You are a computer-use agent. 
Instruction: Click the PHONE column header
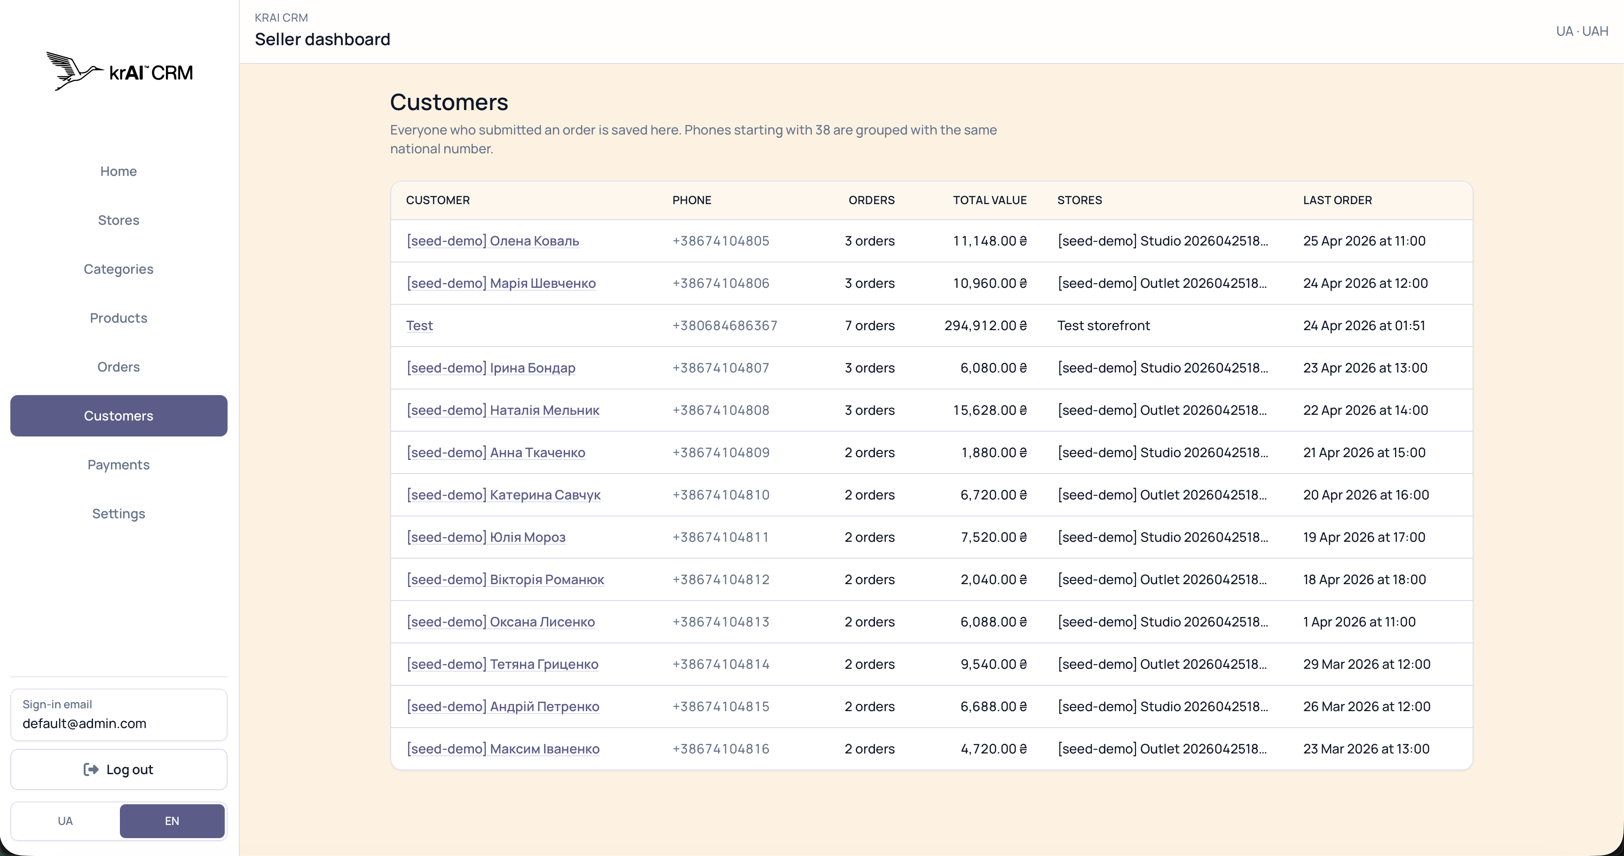pyautogui.click(x=692, y=200)
